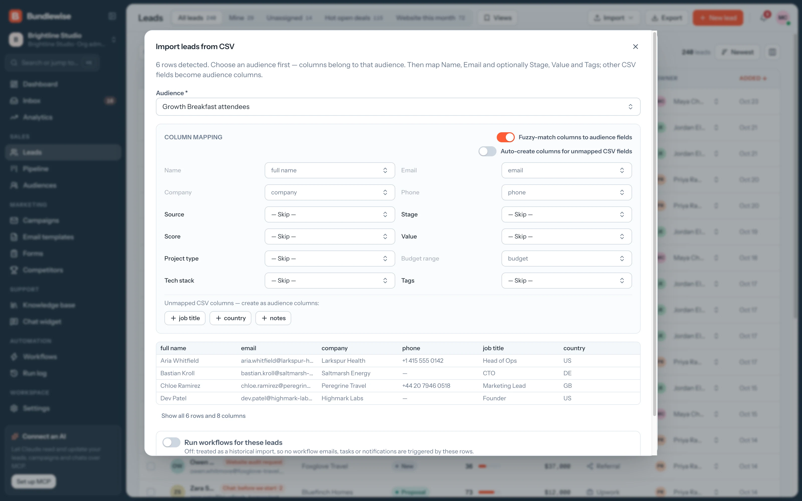
Task: Open Knowledge base in the sidebar
Action: click(x=63, y=305)
